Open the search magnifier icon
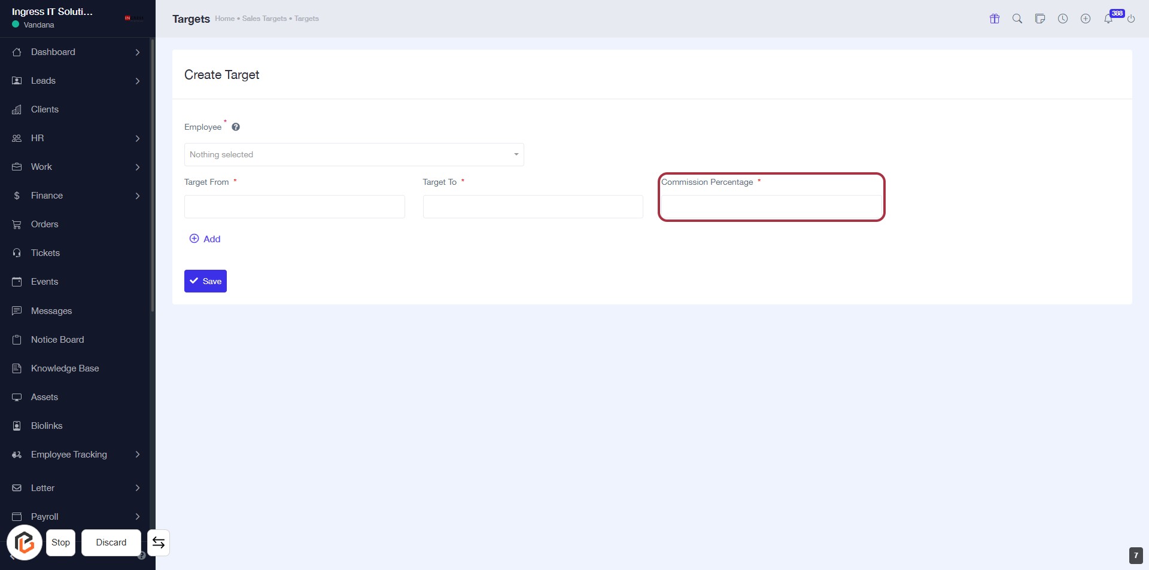This screenshot has width=1149, height=570. (1017, 19)
